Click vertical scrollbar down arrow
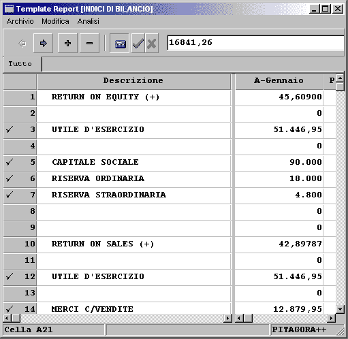Viewport: 348px width, 339px height. [x=340, y=309]
